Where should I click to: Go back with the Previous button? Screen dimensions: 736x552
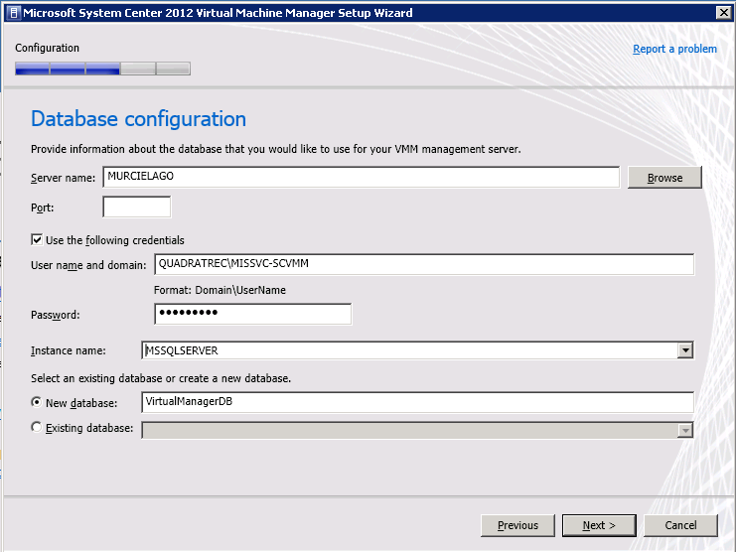pos(517,525)
